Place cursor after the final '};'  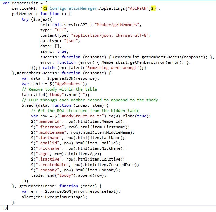tap(7, 207)
